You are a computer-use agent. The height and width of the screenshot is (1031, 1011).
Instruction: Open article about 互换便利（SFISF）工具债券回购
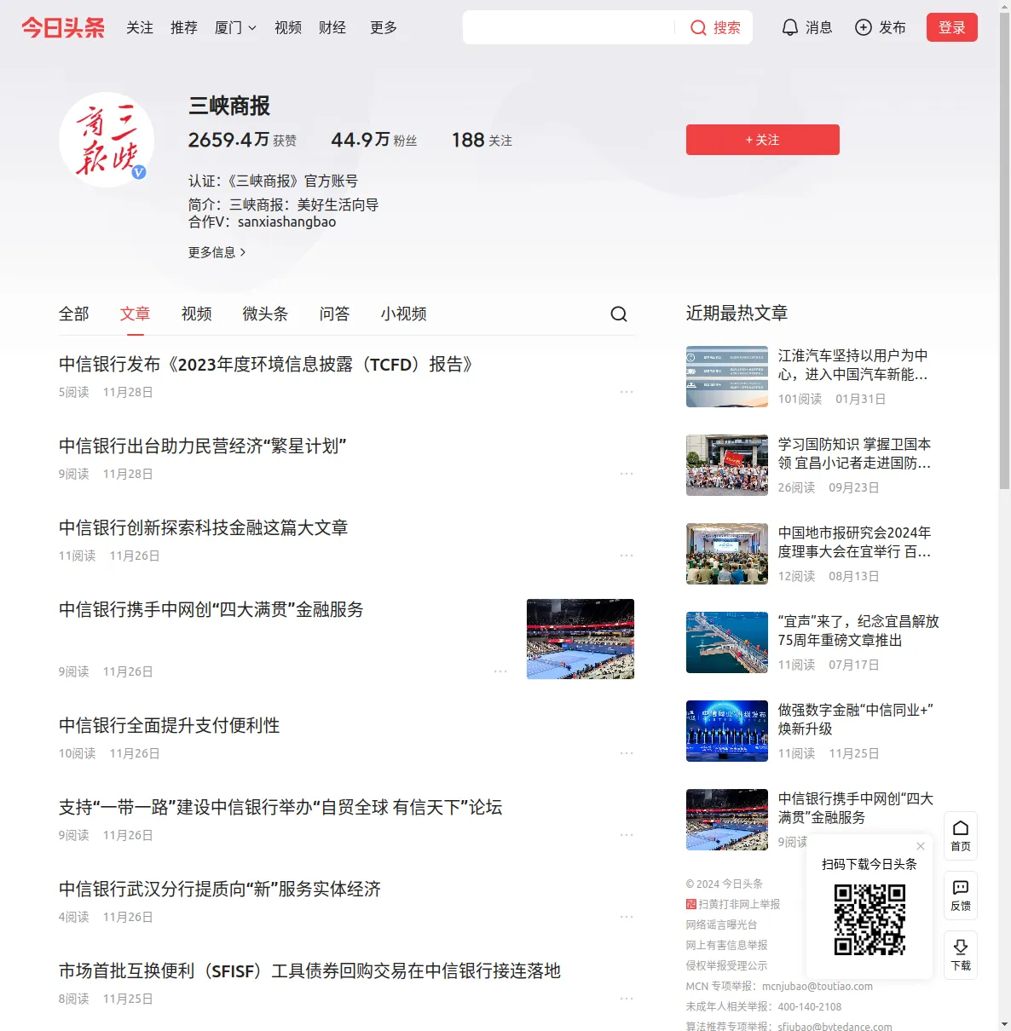pos(310,971)
